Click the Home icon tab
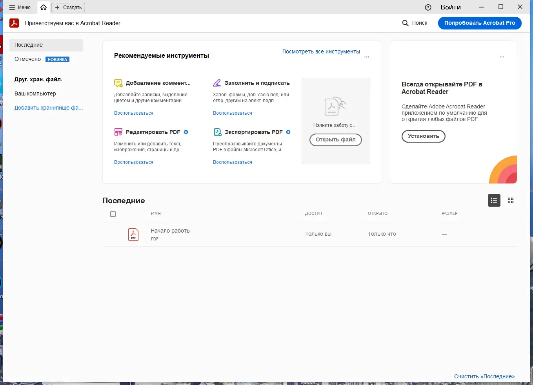The image size is (533, 385). [44, 7]
